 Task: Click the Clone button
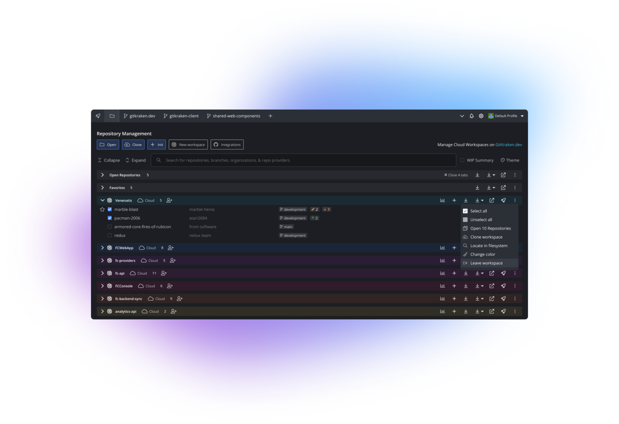pyautogui.click(x=133, y=145)
